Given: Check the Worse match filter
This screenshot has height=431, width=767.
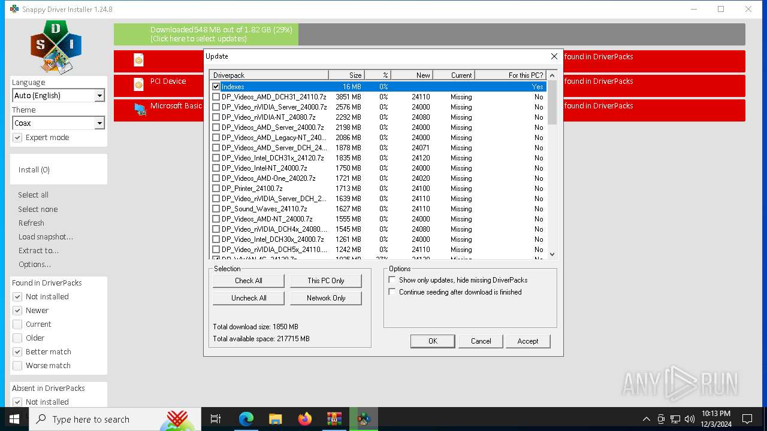Looking at the screenshot, I should 17,366.
